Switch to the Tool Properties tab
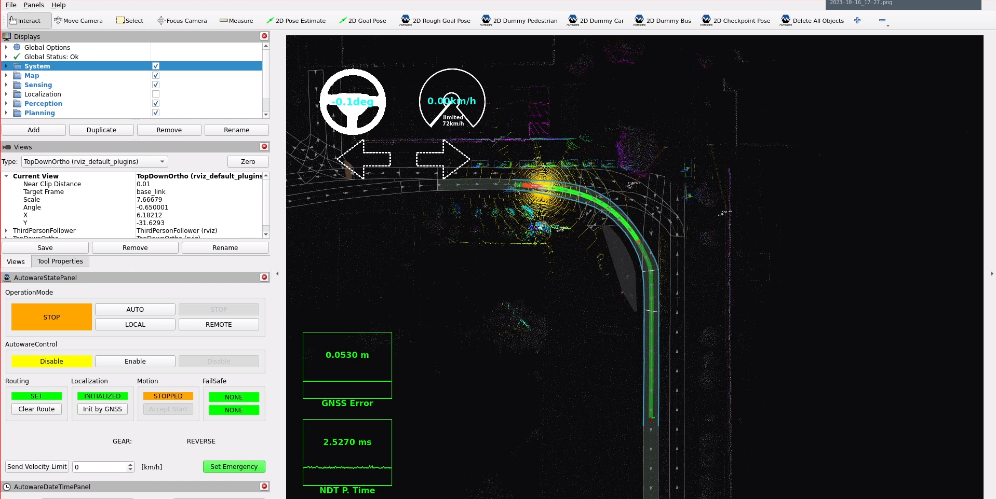 point(60,261)
